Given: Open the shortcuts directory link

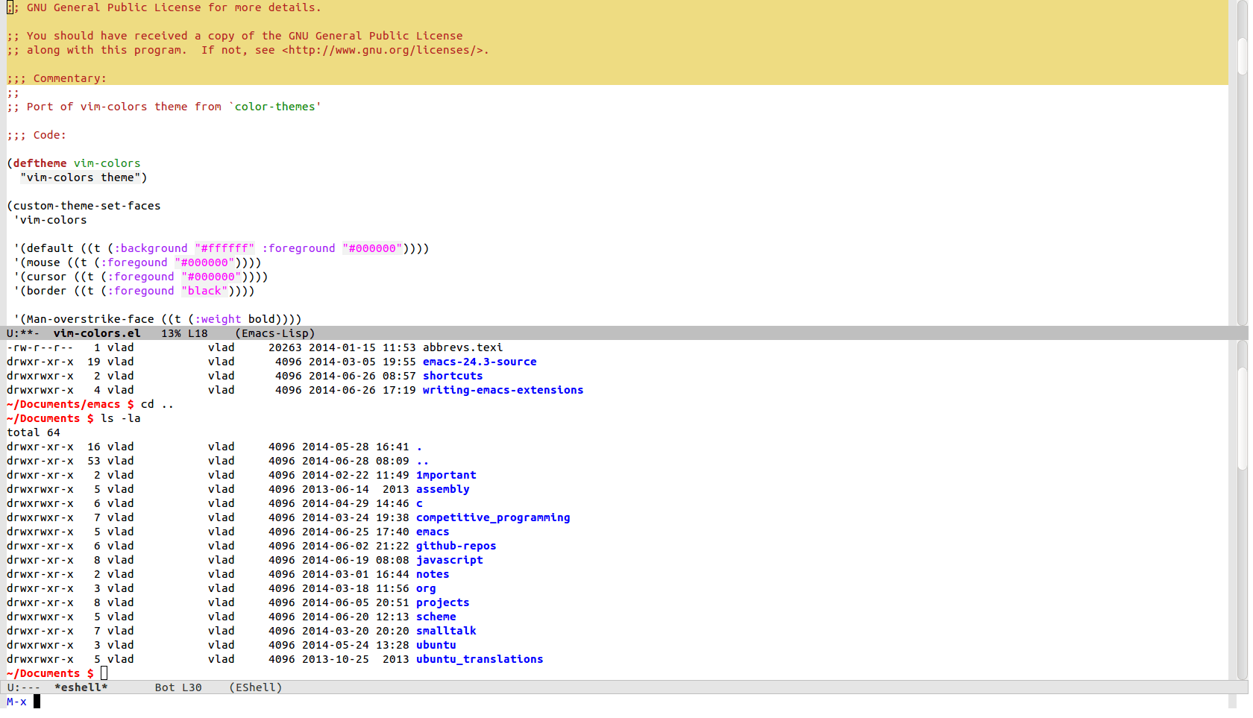Looking at the screenshot, I should point(452,376).
